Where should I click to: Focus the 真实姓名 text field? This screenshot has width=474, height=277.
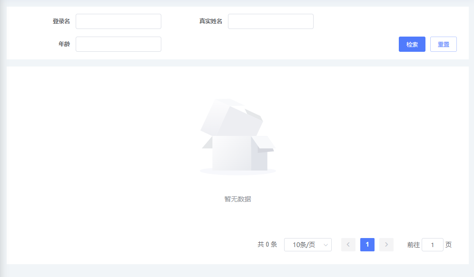point(270,21)
